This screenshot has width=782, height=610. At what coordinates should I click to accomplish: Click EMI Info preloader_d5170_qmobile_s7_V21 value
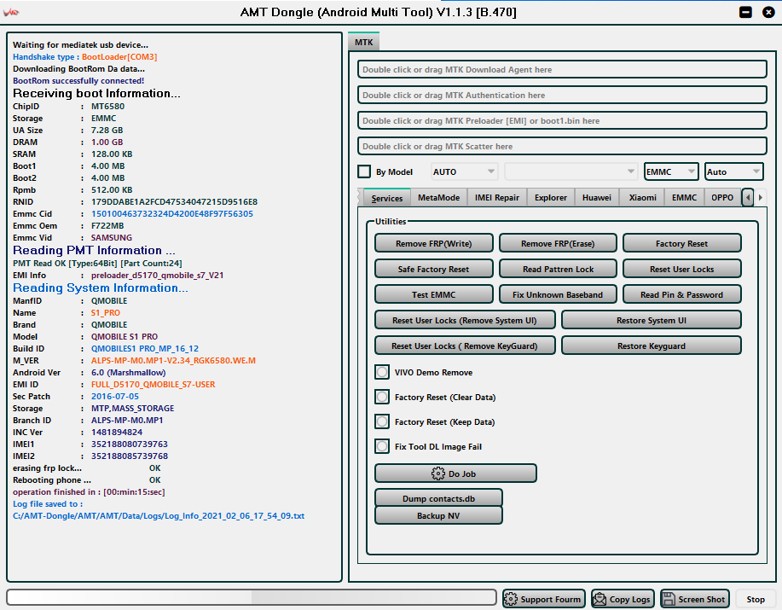point(157,275)
